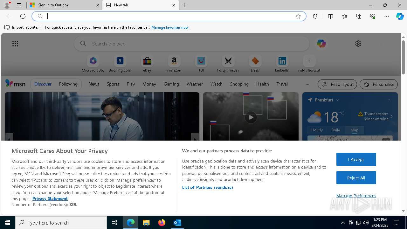The height and width of the screenshot is (229, 407).
Task: Click the address bar input
Action: click(169, 16)
